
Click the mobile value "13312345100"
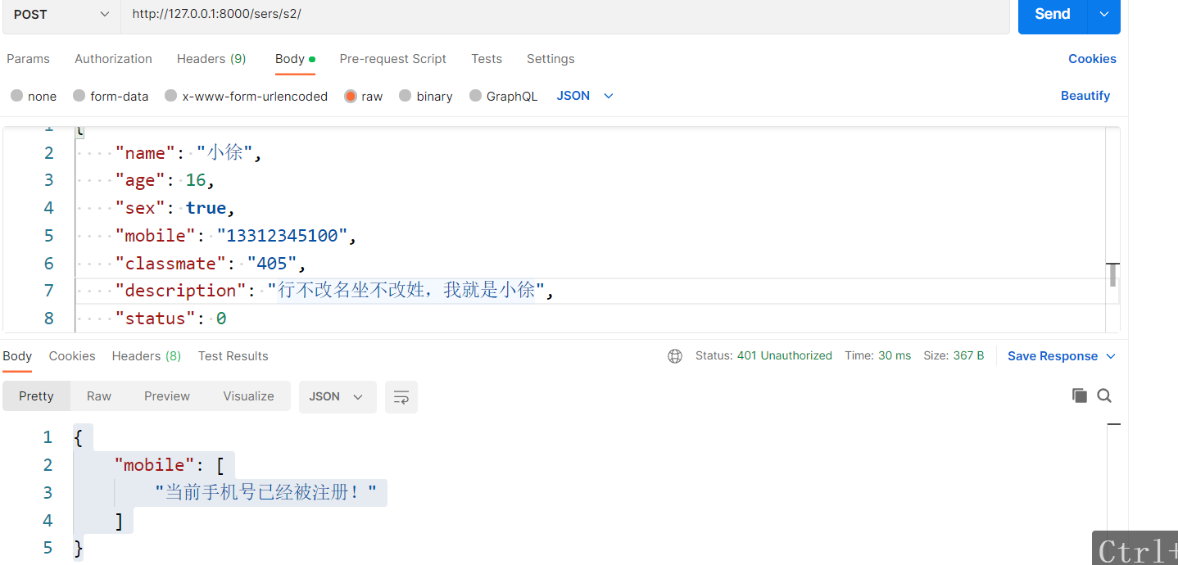(282, 236)
